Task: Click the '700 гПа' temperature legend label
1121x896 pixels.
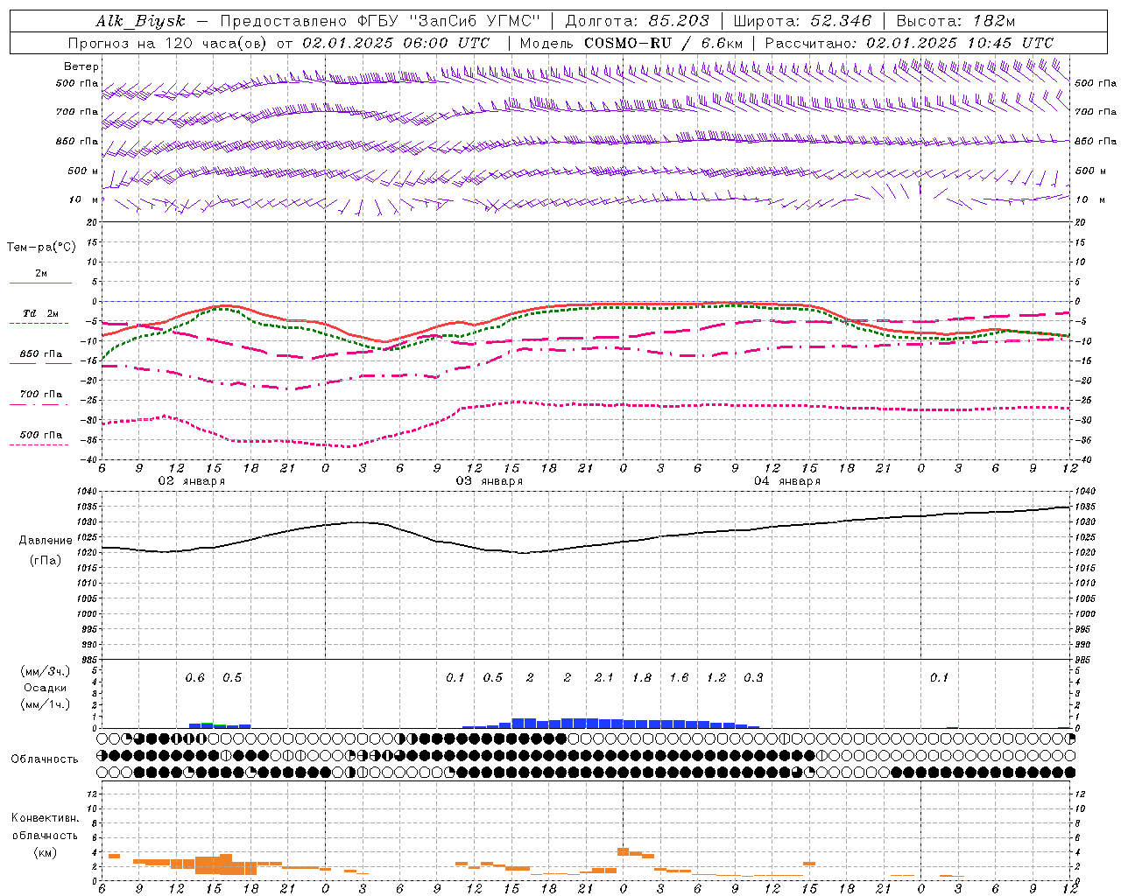Action: point(40,395)
